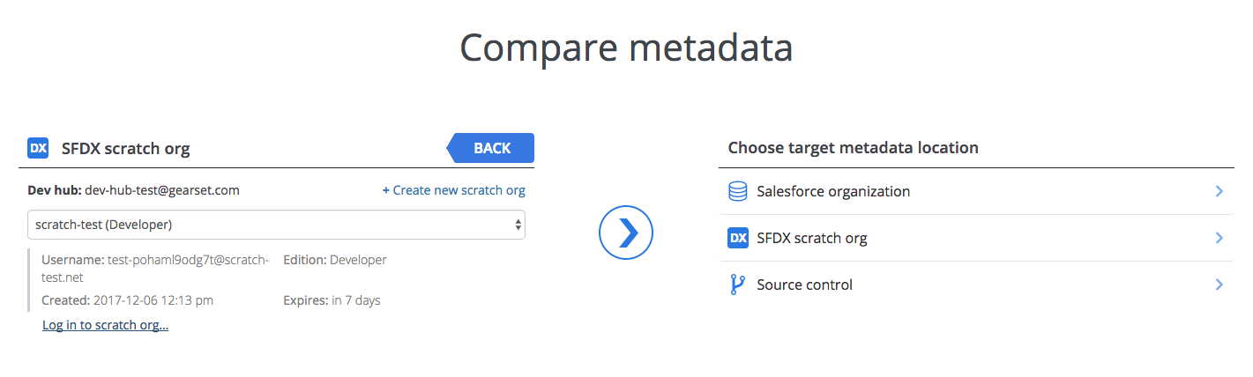Viewport: 1253px width, 377px height.
Task: Click the Compare metadata page heading
Action: coord(626,48)
